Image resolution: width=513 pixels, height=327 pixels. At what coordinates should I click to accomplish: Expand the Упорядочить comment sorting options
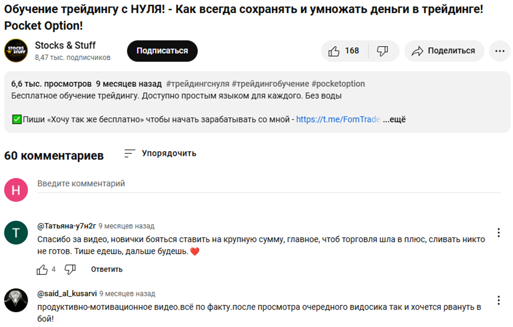(x=168, y=153)
